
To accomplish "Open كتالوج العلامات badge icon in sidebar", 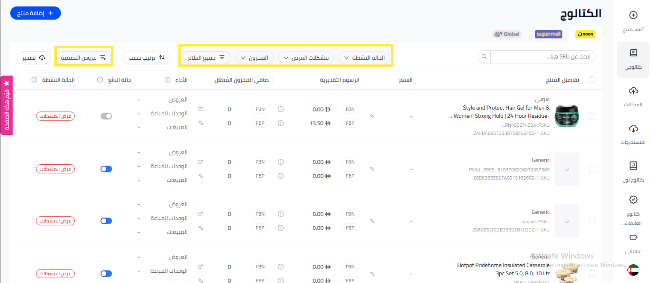I will click(x=633, y=200).
